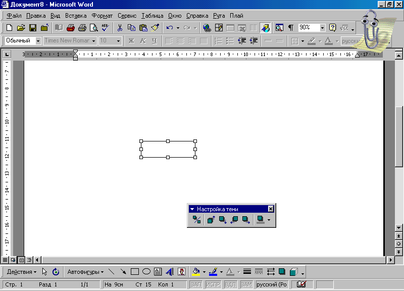Toggle numbered list
This screenshot has height=291, width=404.
click(219, 41)
